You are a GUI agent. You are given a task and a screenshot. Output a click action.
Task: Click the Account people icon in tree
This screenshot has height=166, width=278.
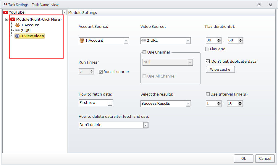[x=17, y=25]
